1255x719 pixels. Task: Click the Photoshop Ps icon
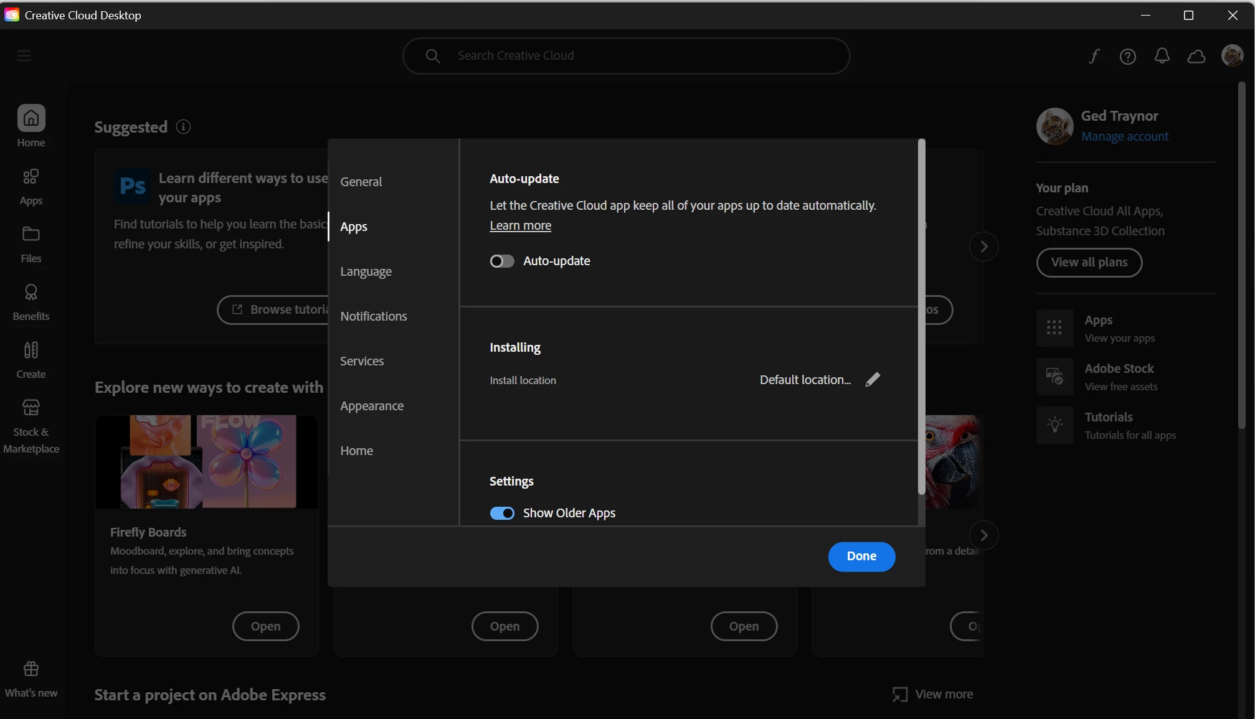coord(133,186)
